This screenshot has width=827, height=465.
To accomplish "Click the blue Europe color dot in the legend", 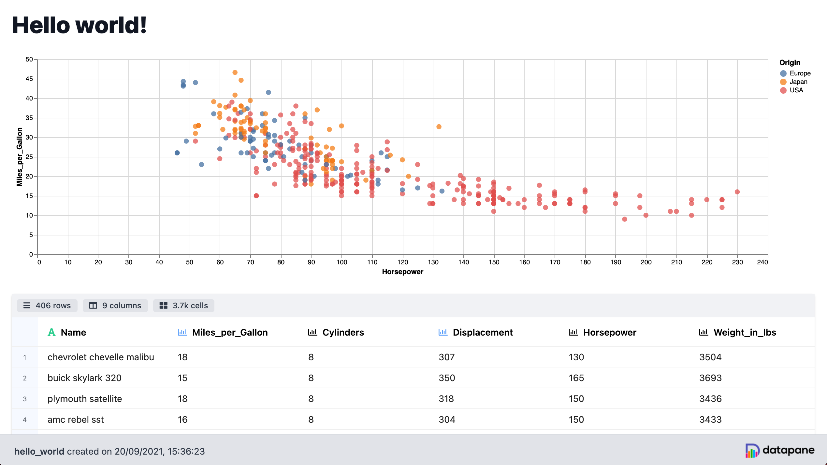I will (783, 73).
